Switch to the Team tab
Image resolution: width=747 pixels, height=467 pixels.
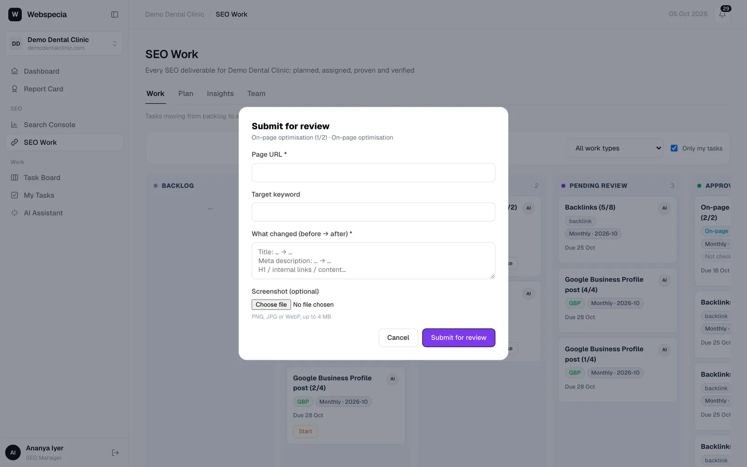[256, 93]
